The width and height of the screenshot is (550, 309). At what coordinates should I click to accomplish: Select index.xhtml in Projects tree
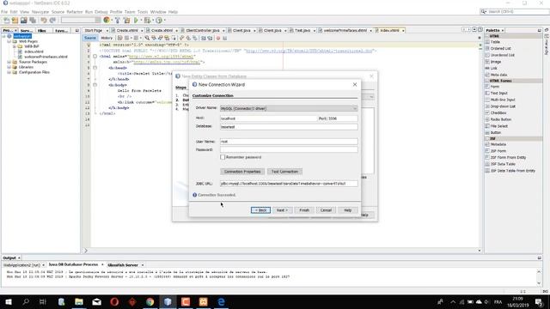tap(34, 51)
